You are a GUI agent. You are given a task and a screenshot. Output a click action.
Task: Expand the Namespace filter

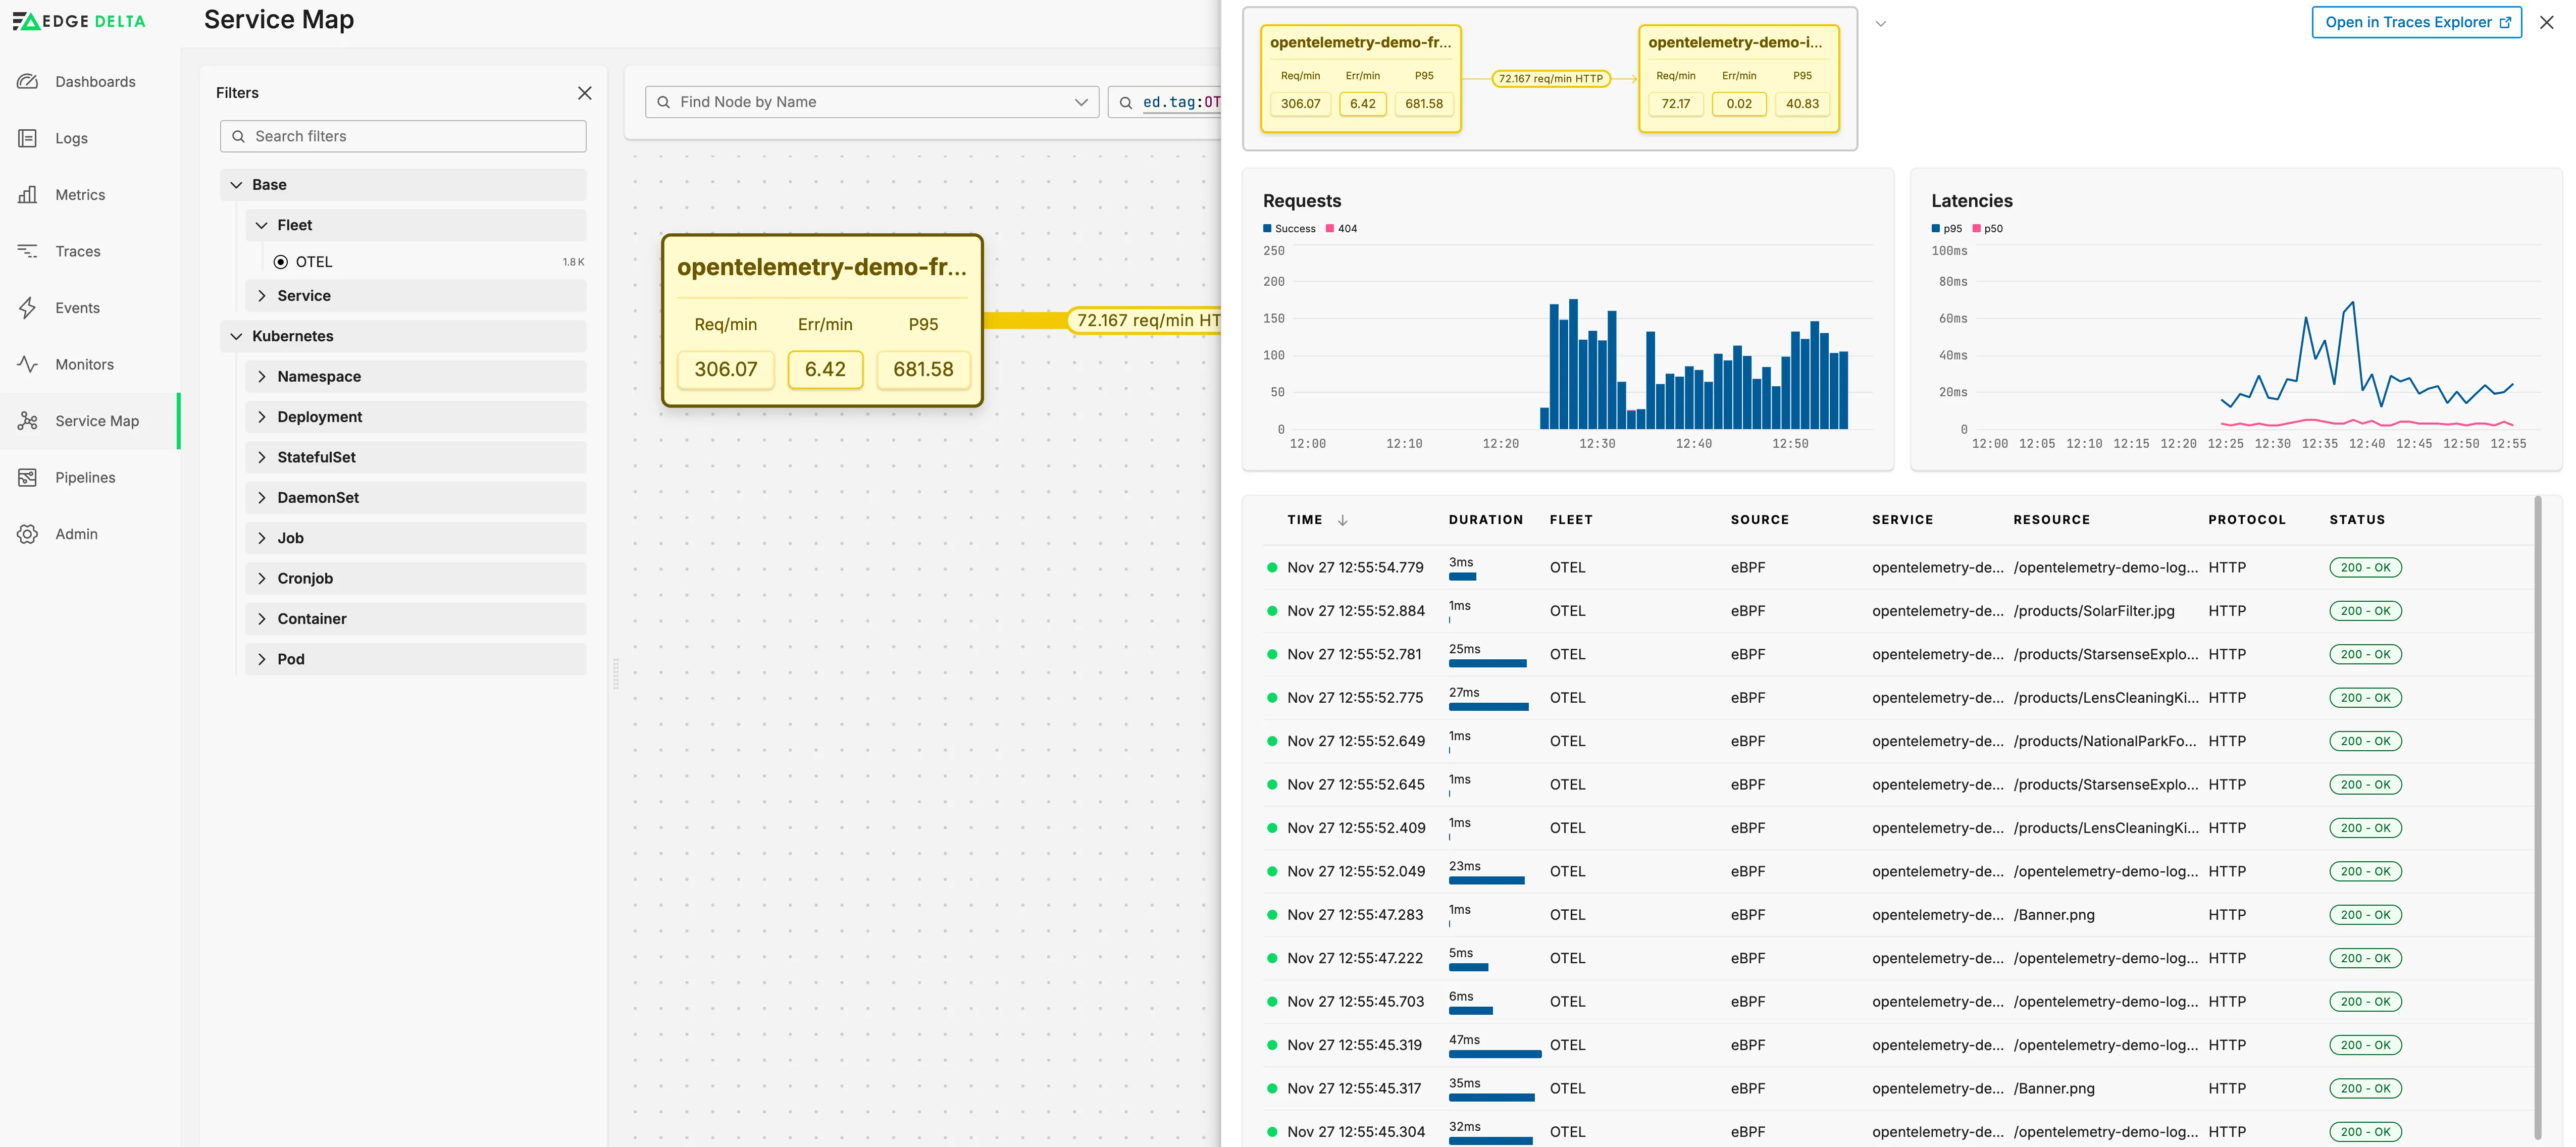tap(416, 377)
